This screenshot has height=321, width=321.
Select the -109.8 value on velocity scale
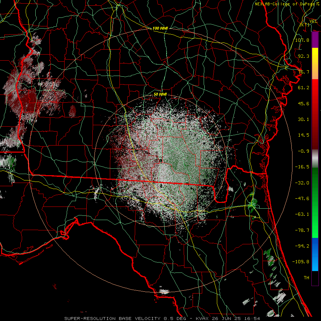click(301, 262)
